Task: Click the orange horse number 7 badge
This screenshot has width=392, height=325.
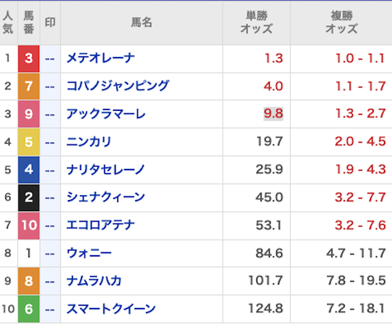Action: (x=29, y=86)
